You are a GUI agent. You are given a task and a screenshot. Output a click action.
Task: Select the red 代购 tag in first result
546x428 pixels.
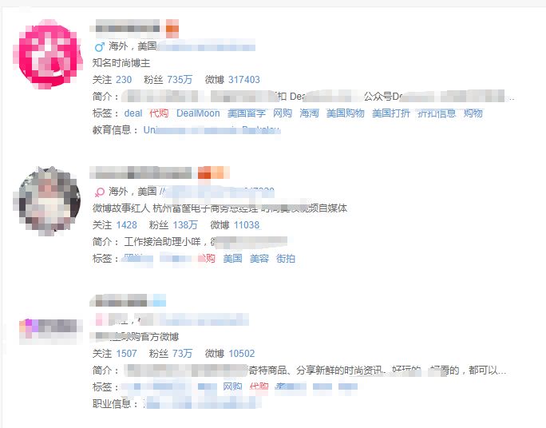pyautogui.click(x=159, y=113)
